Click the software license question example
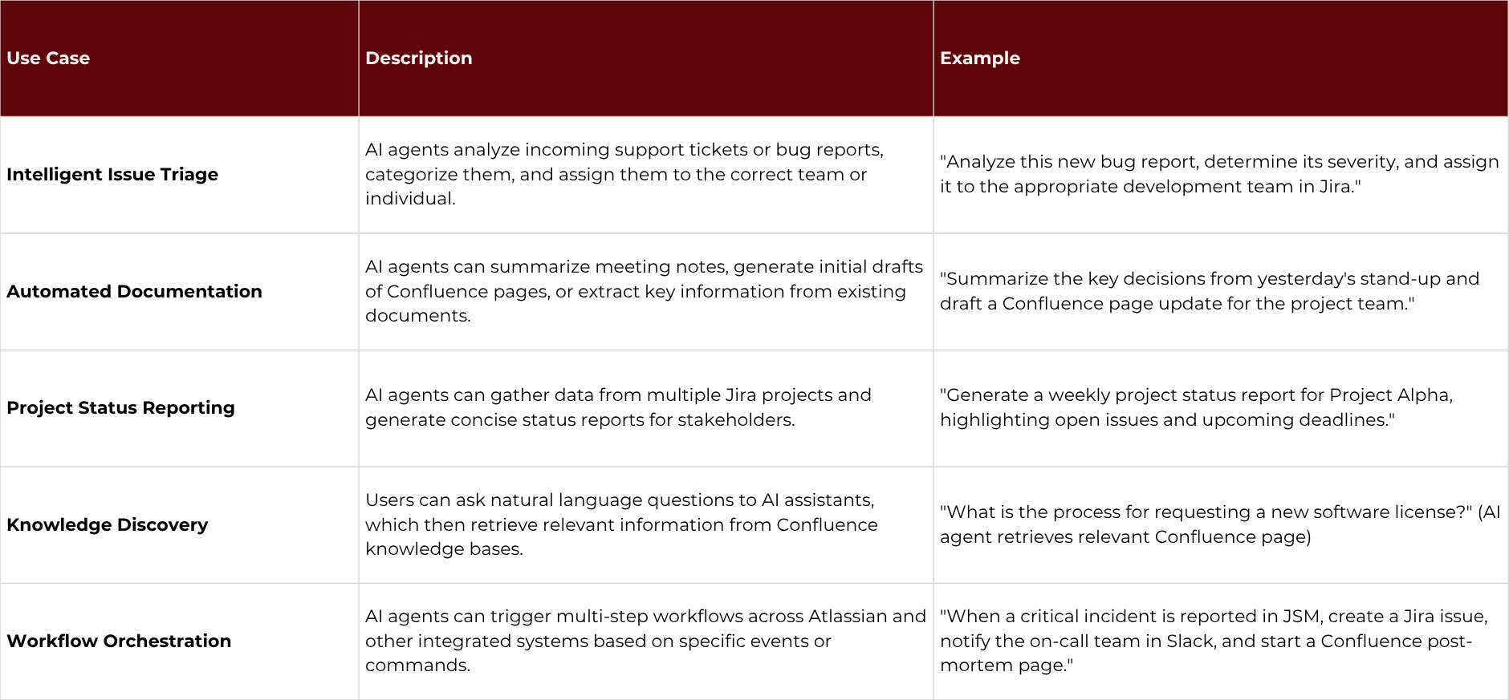Screen dimensions: 1509x700 [x=1219, y=524]
